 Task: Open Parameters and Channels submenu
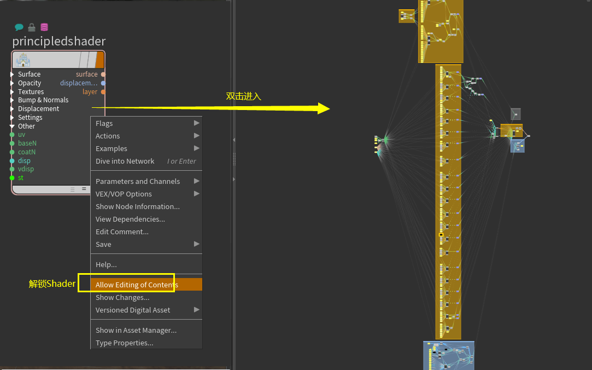146,181
